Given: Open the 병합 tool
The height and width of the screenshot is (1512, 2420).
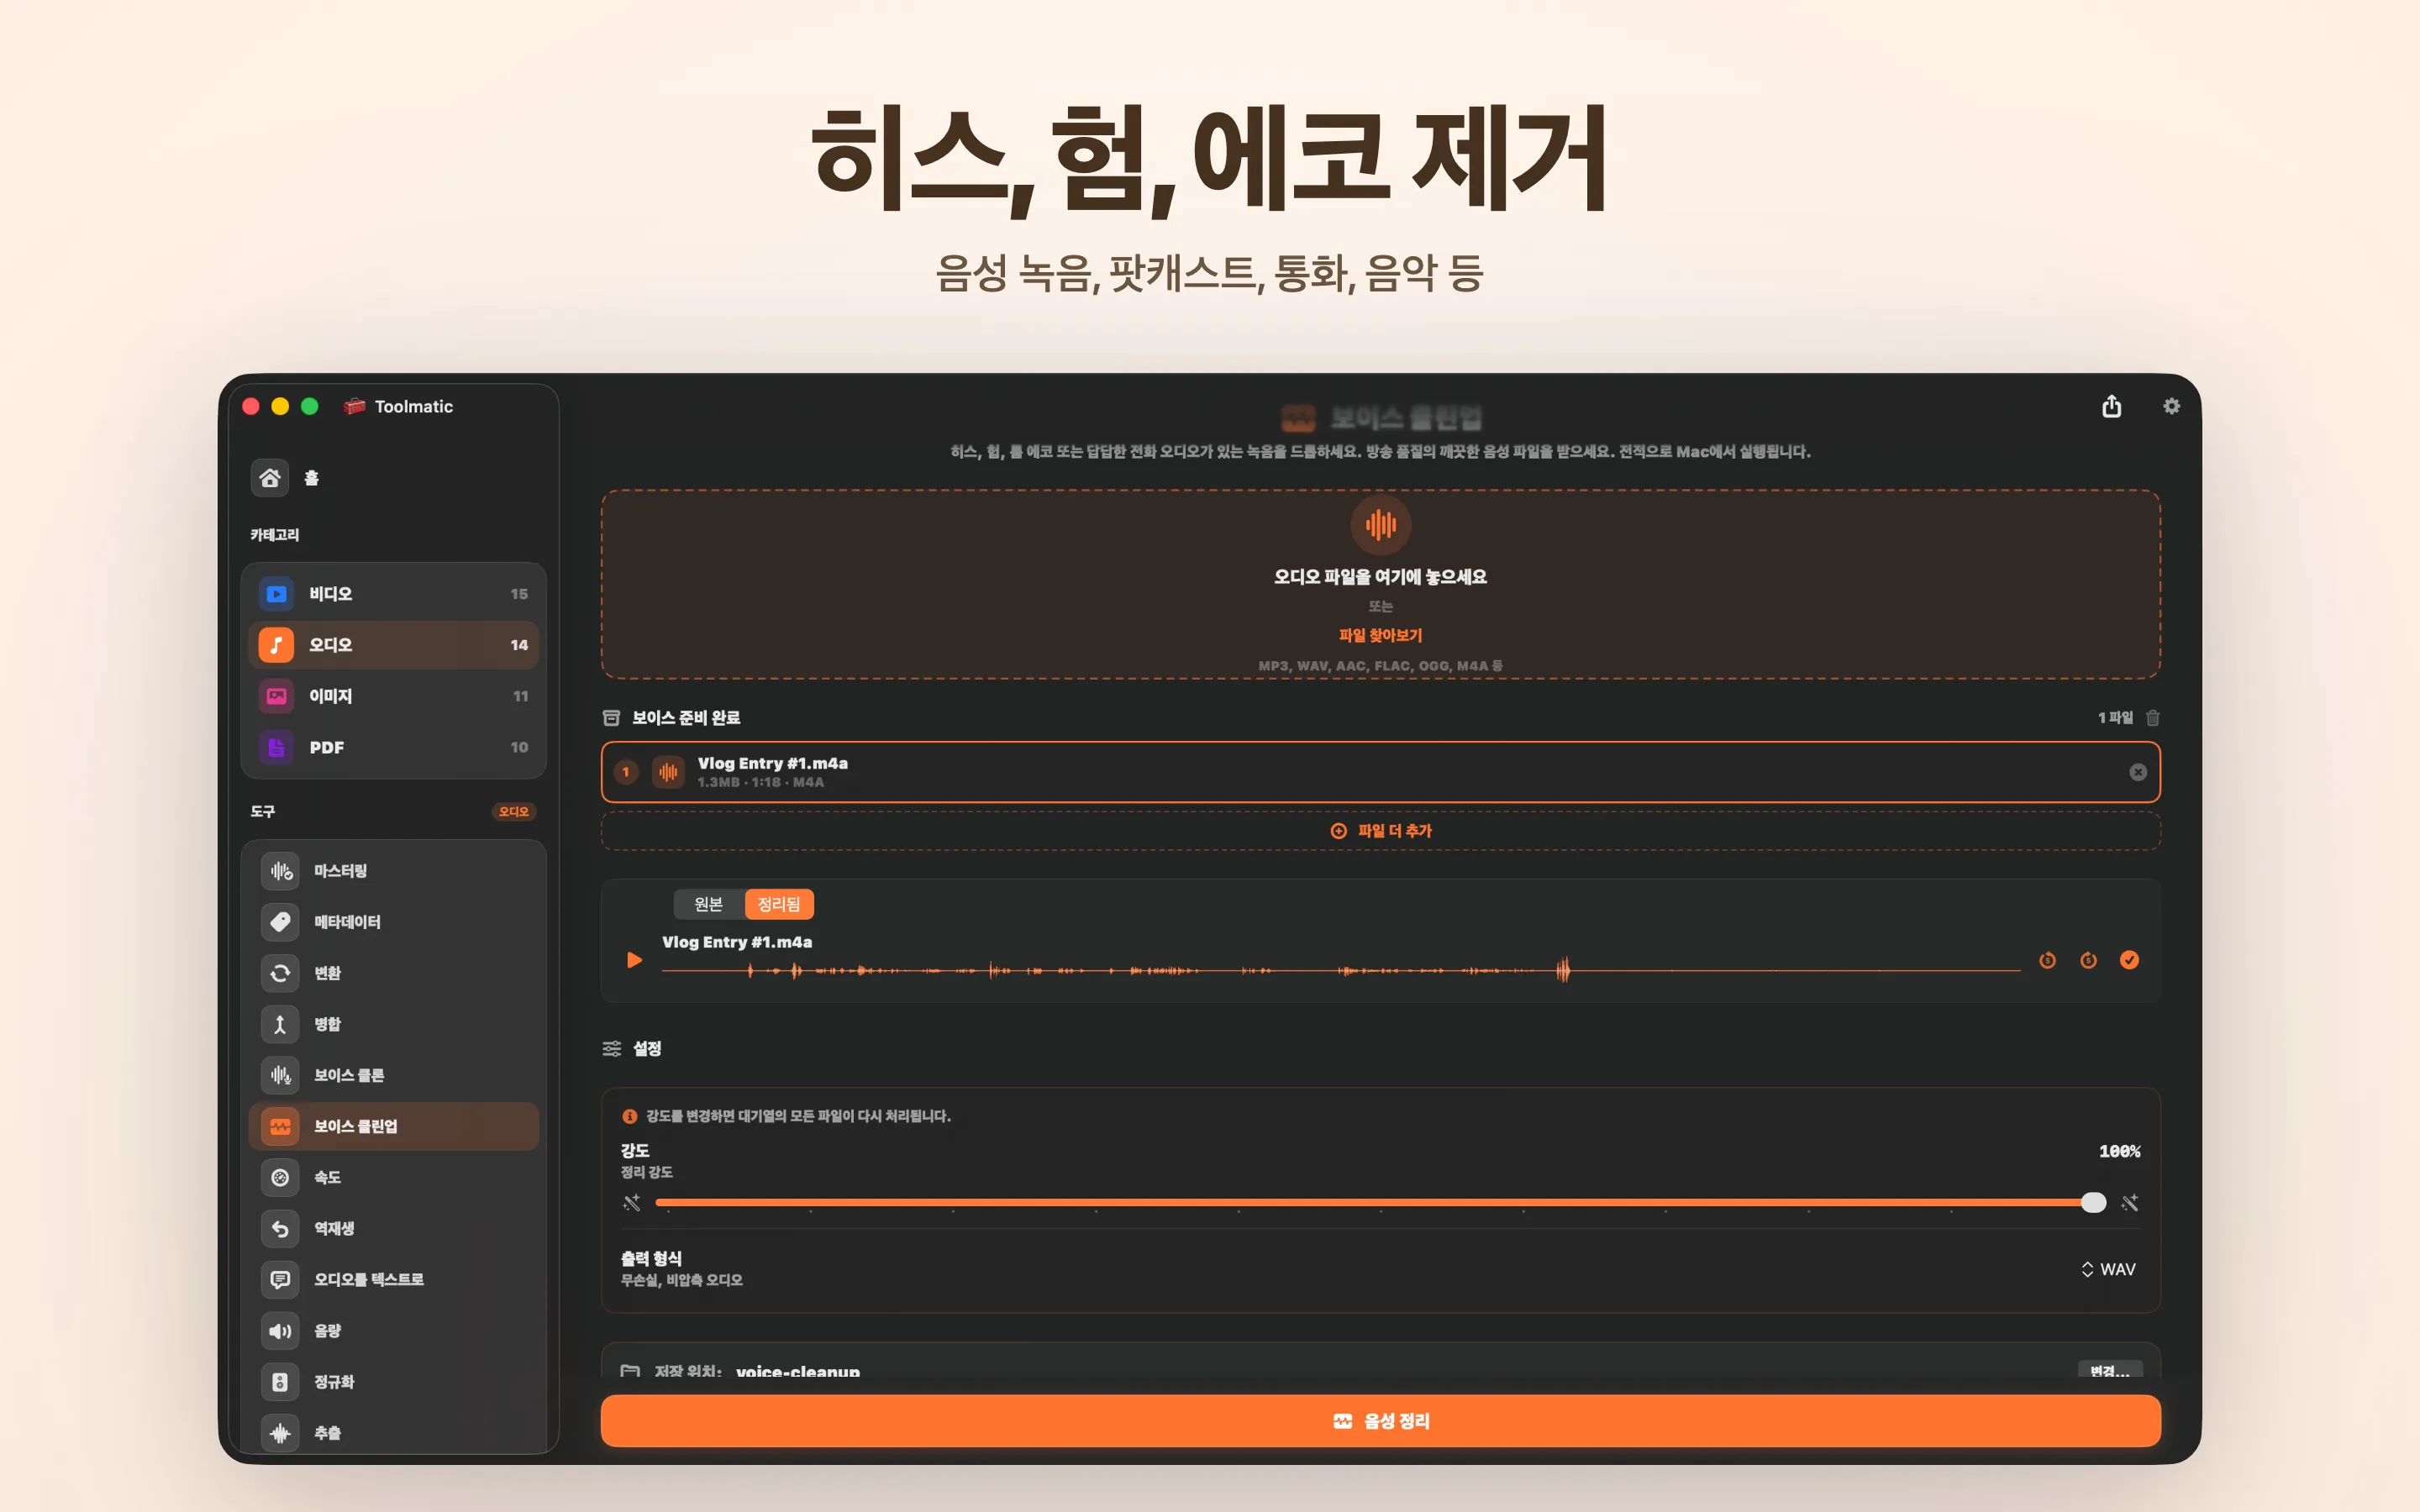Looking at the screenshot, I should (x=393, y=1024).
